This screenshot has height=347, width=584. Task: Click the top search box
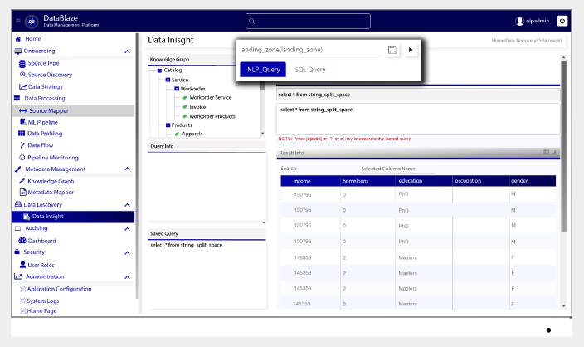[x=308, y=22]
